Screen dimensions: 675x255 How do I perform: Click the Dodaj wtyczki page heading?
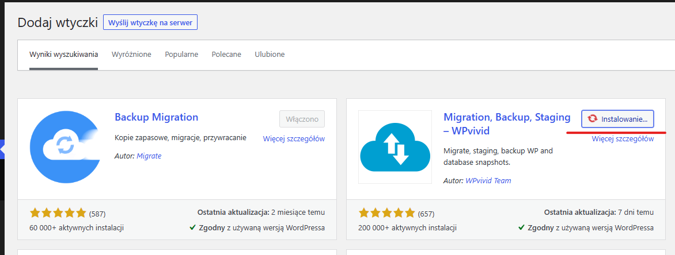coord(58,23)
